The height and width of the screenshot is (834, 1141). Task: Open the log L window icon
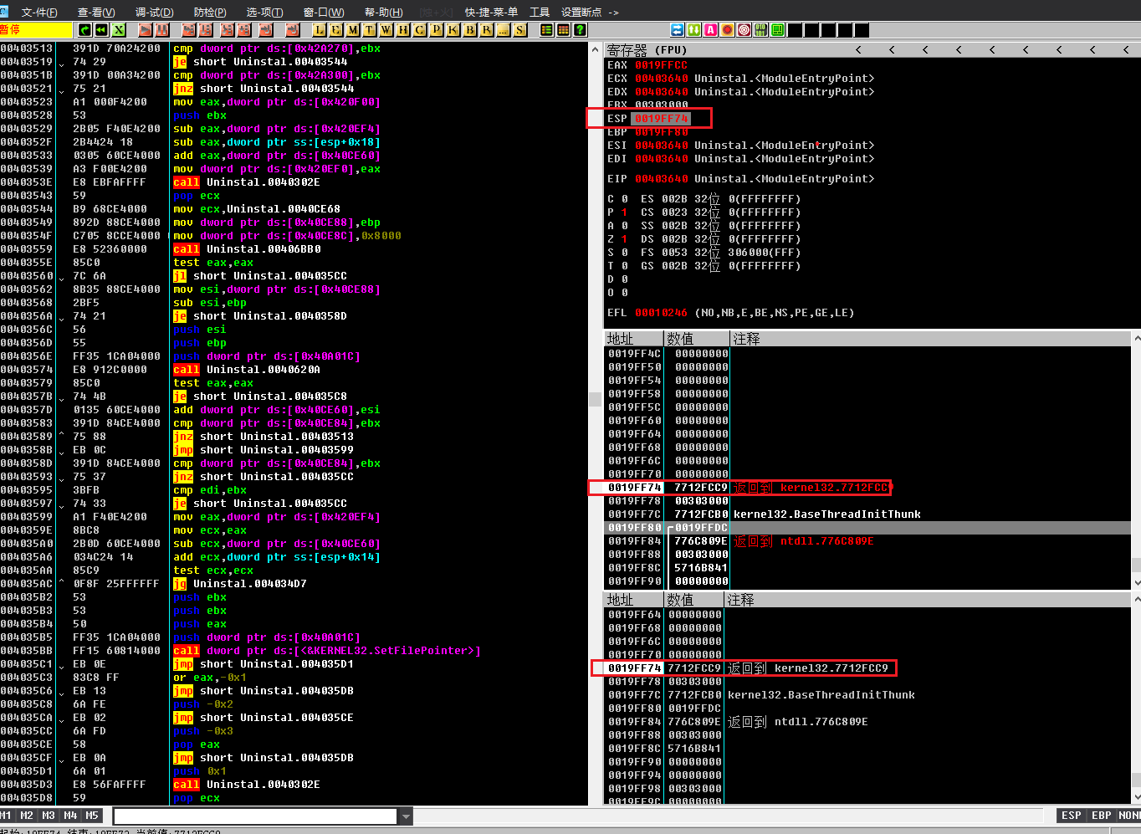pyautogui.click(x=319, y=30)
